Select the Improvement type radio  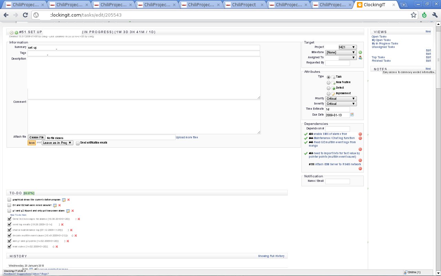click(x=329, y=94)
